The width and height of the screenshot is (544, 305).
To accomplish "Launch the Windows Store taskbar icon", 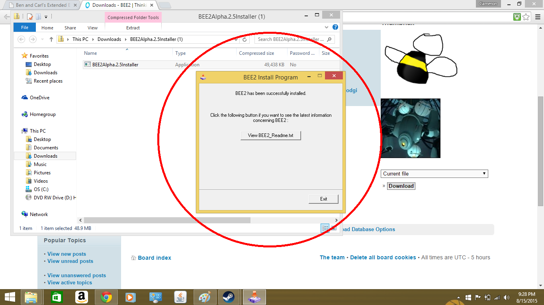I will coord(56,297).
